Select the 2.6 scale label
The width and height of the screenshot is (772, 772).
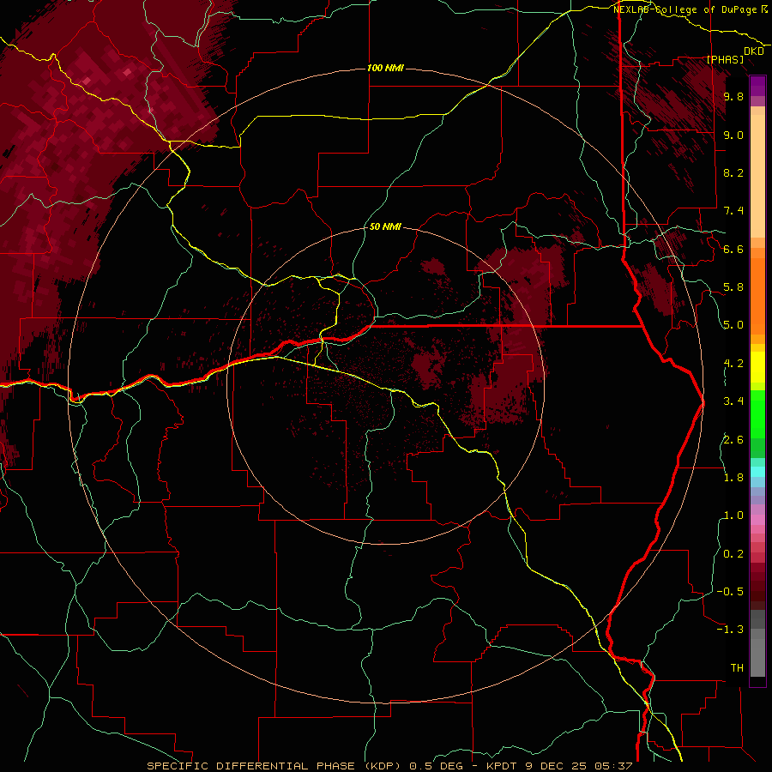point(733,440)
